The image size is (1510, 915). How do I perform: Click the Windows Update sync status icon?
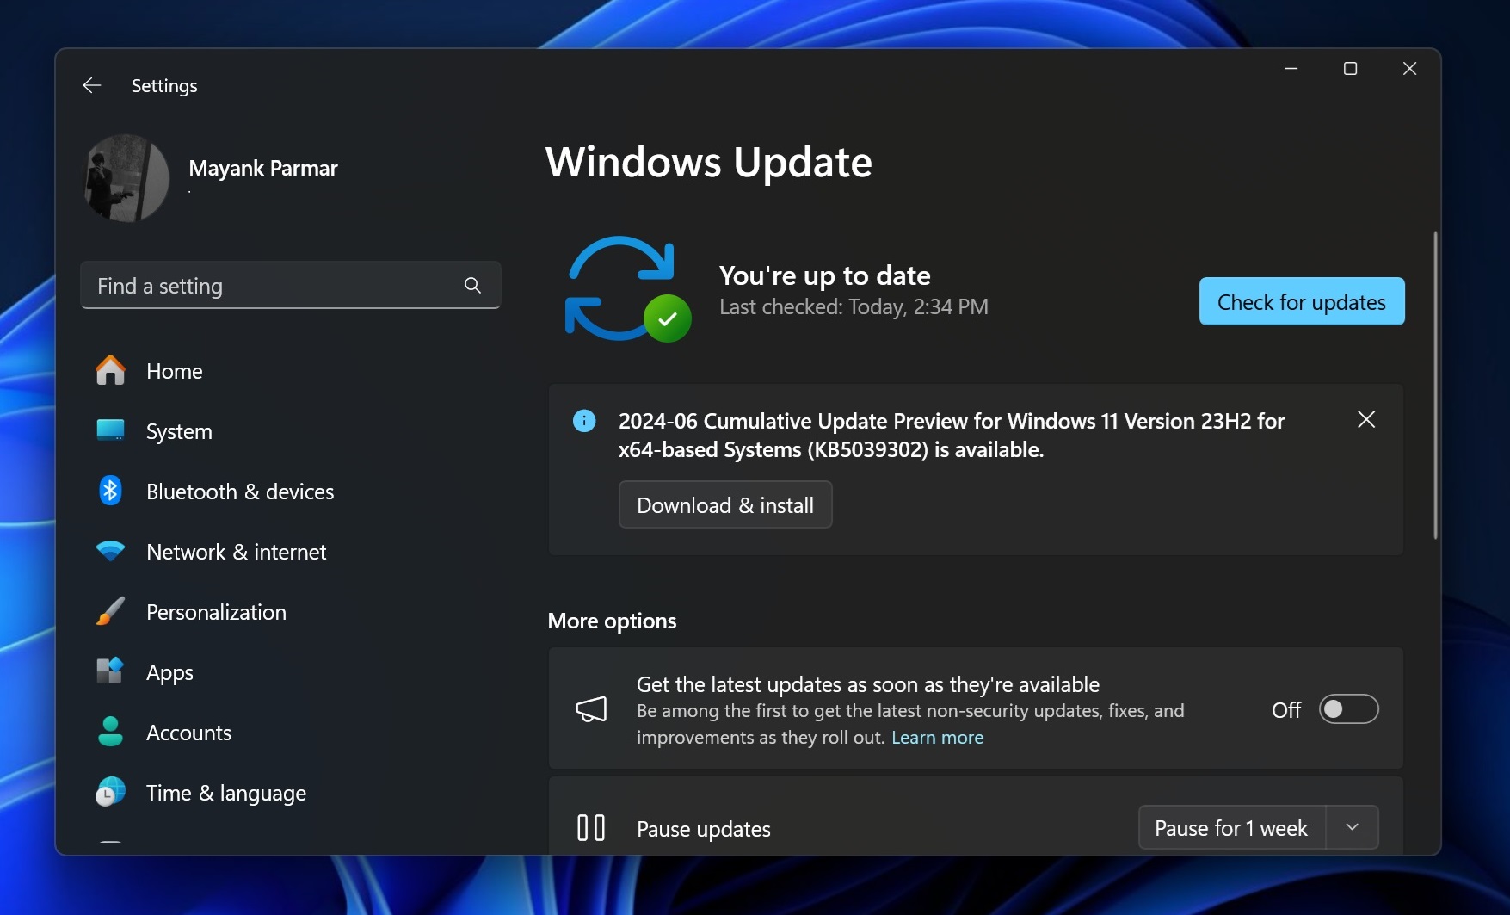click(x=627, y=289)
